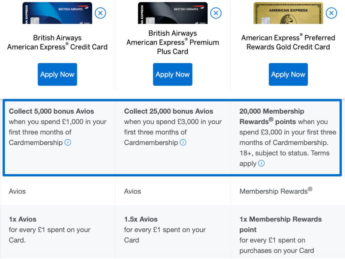Select the British Airways American Express Credit Card title
345x259 pixels.
(57, 42)
